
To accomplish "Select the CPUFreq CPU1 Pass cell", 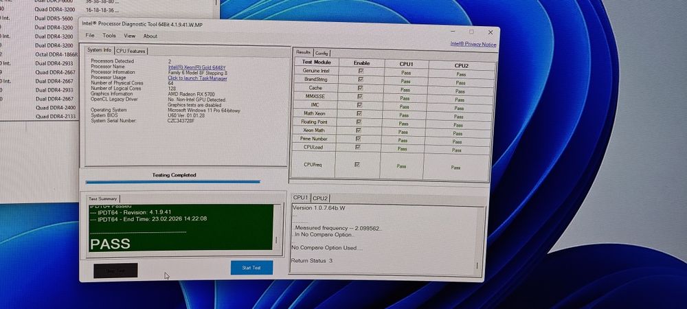I will tap(401, 166).
